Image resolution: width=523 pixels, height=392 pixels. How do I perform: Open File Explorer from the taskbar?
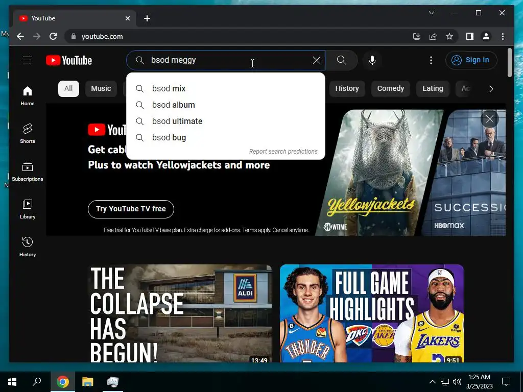(x=88, y=382)
